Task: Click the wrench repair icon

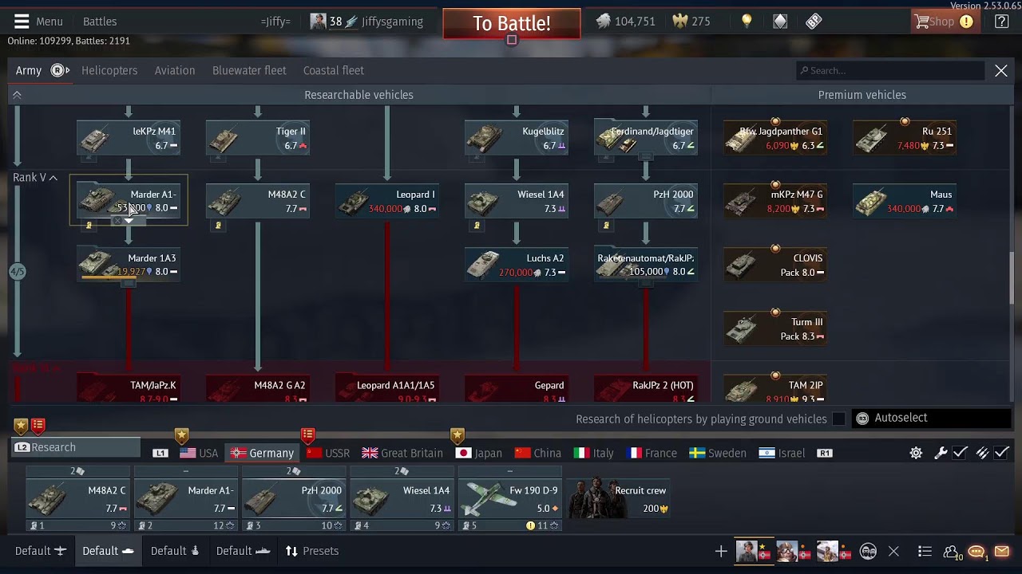Action: point(941,453)
